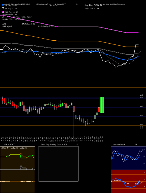Viewport: 146px width, 193px height.
Task: Click the 1.60 price axis label
Action: [x=142, y=106]
